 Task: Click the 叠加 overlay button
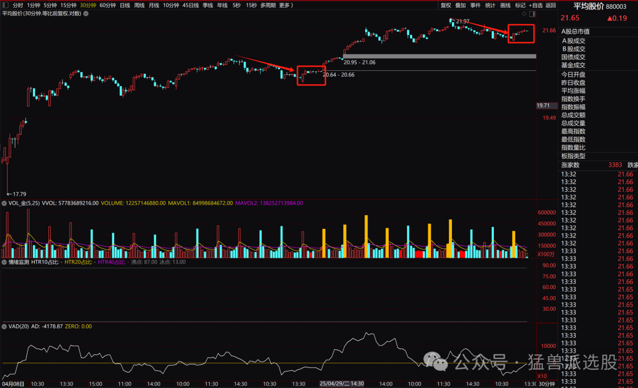[x=460, y=5]
